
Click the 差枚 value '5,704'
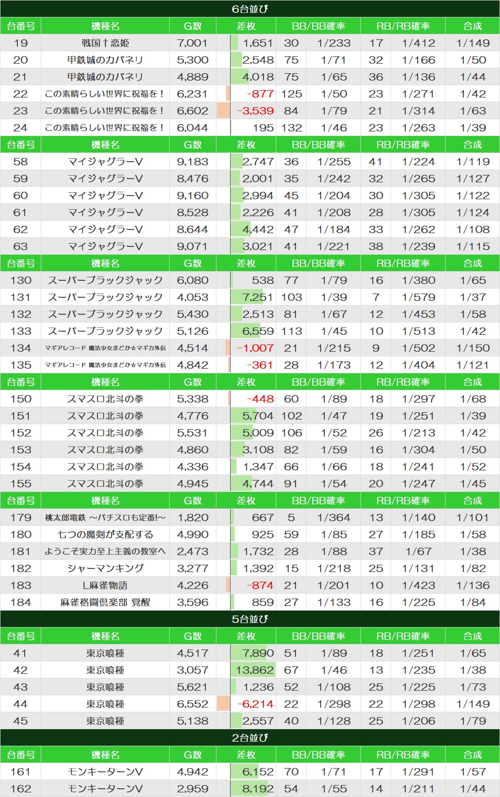coord(258,416)
